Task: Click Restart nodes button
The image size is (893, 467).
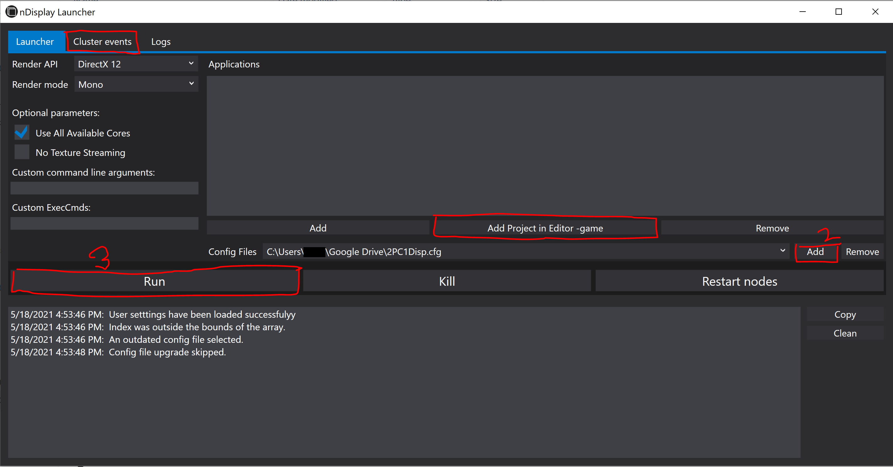Action: coord(739,281)
